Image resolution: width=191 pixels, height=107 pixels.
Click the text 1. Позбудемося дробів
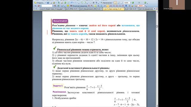pos(64,98)
